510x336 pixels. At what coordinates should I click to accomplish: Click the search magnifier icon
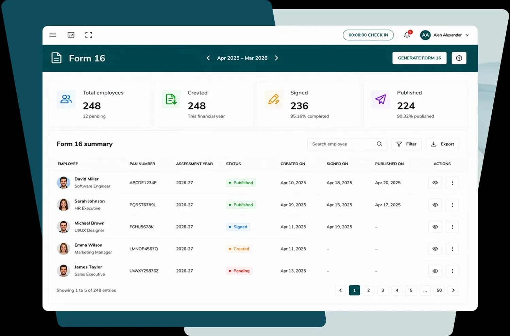pos(379,144)
